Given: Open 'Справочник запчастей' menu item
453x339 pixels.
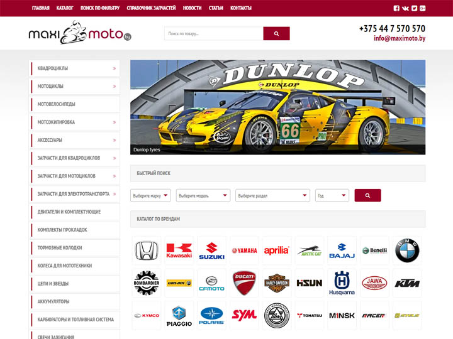Looking at the screenshot, I should 151,8.
